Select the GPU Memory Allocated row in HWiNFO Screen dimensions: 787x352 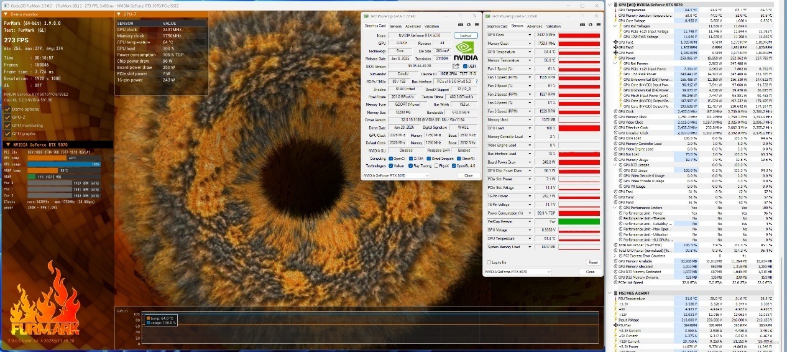coord(693,266)
